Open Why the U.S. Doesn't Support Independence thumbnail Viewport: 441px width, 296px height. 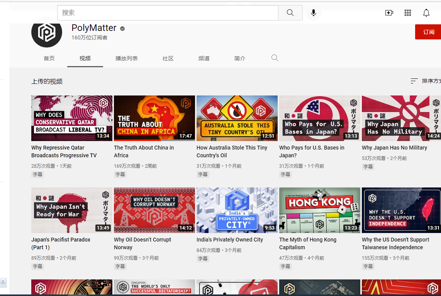[401, 210]
